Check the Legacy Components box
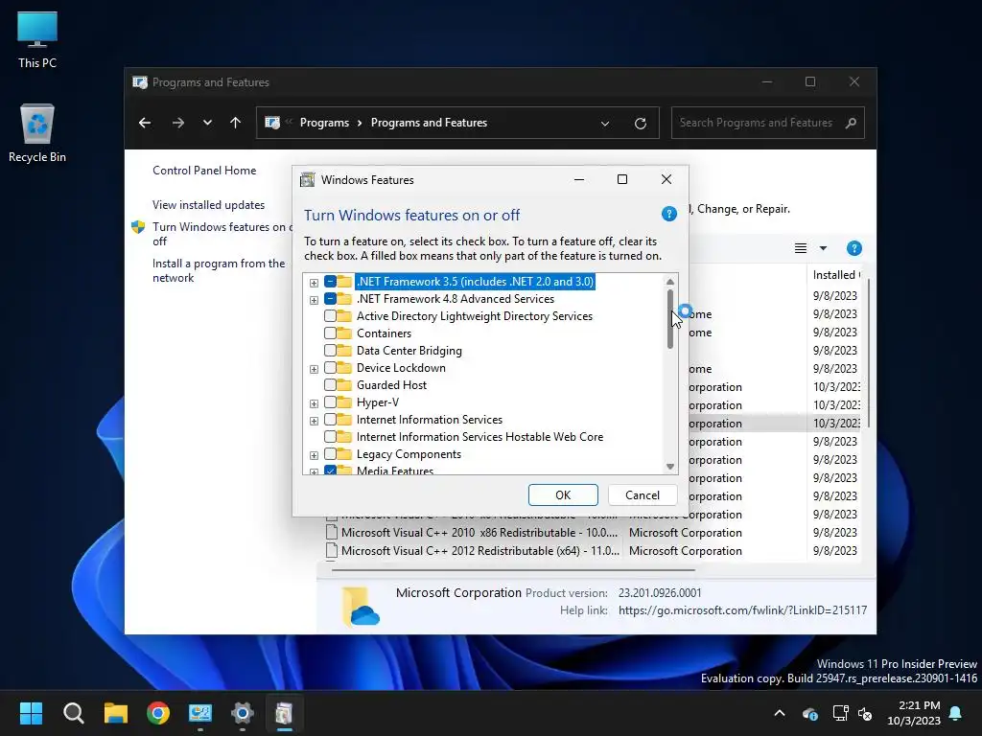The height and width of the screenshot is (736, 982). point(330,453)
